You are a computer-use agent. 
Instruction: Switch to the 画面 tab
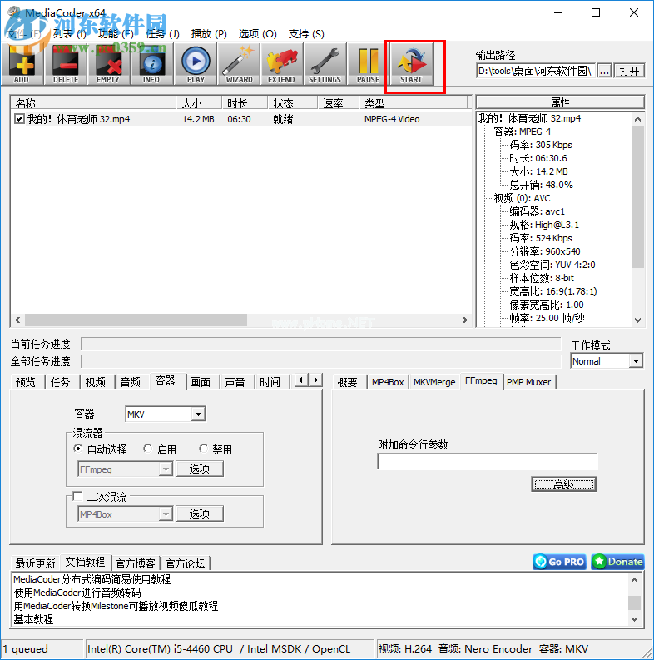tap(200, 382)
